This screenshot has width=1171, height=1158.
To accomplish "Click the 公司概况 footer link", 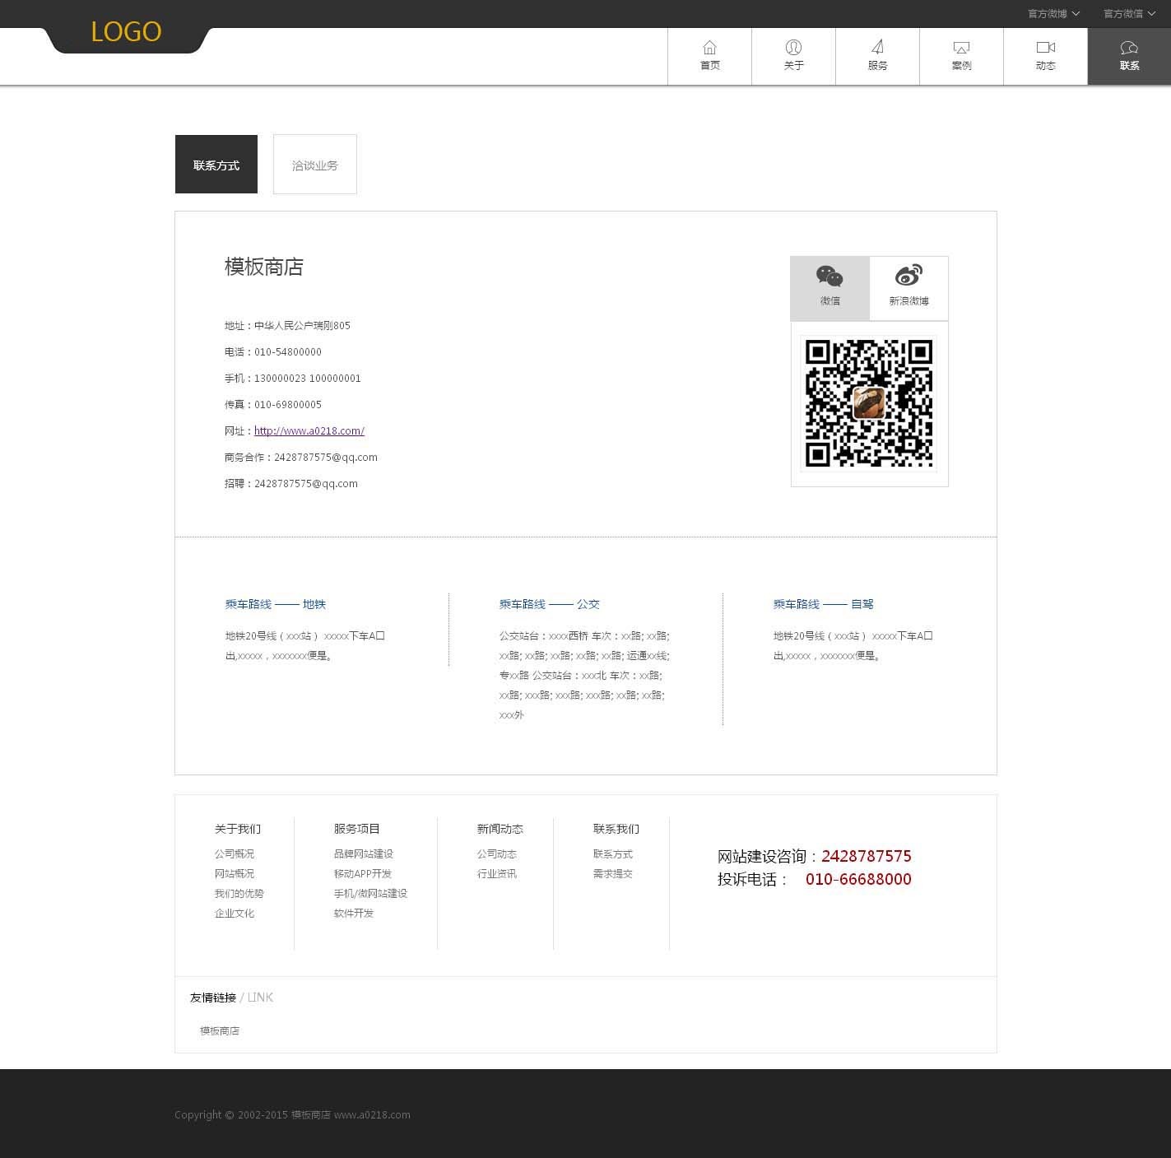I will tap(235, 854).
